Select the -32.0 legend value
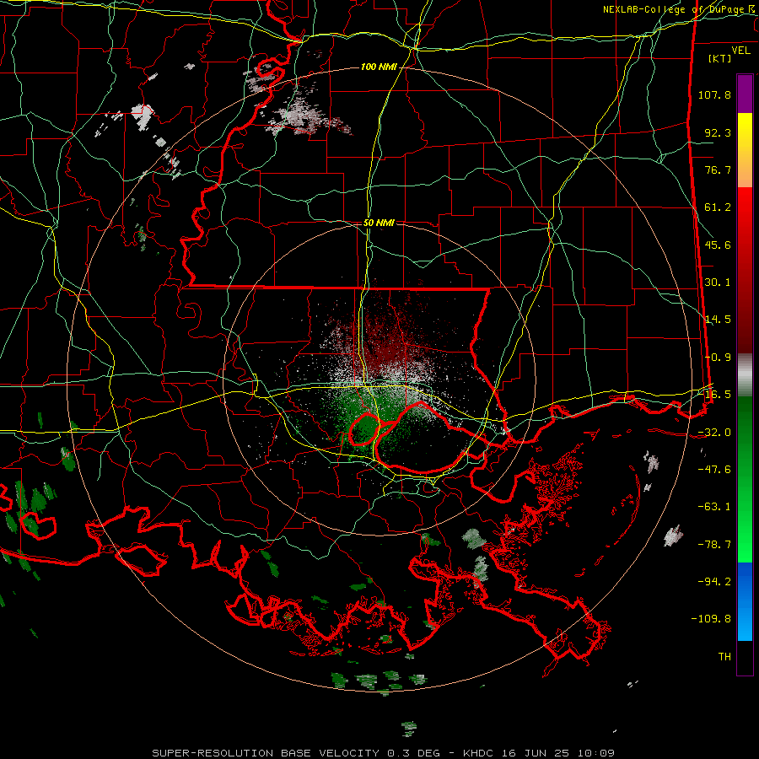 (714, 433)
